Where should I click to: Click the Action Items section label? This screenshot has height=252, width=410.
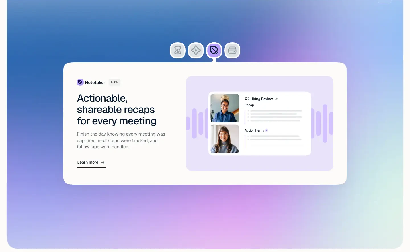pyautogui.click(x=254, y=130)
